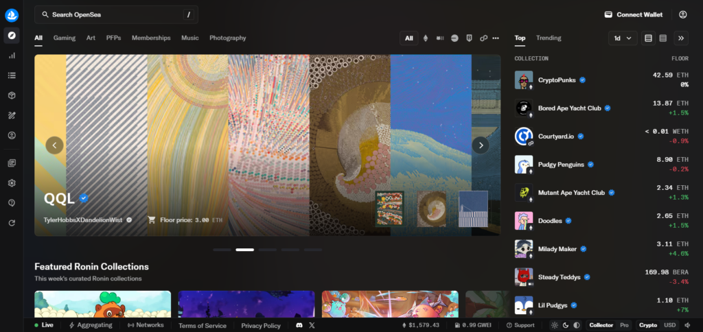This screenshot has height=332, width=703.
Task: Open the CryptoPunks collection row
Action: click(601, 80)
